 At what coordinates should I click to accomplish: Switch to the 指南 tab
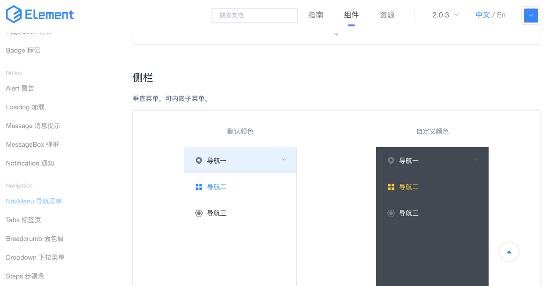pyautogui.click(x=316, y=15)
